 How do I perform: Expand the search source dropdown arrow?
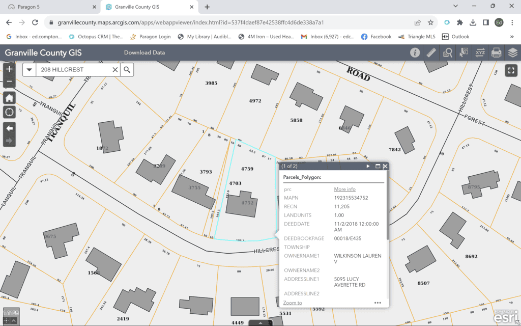(x=29, y=70)
